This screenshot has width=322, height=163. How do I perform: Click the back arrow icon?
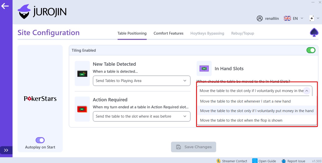click(5, 6)
